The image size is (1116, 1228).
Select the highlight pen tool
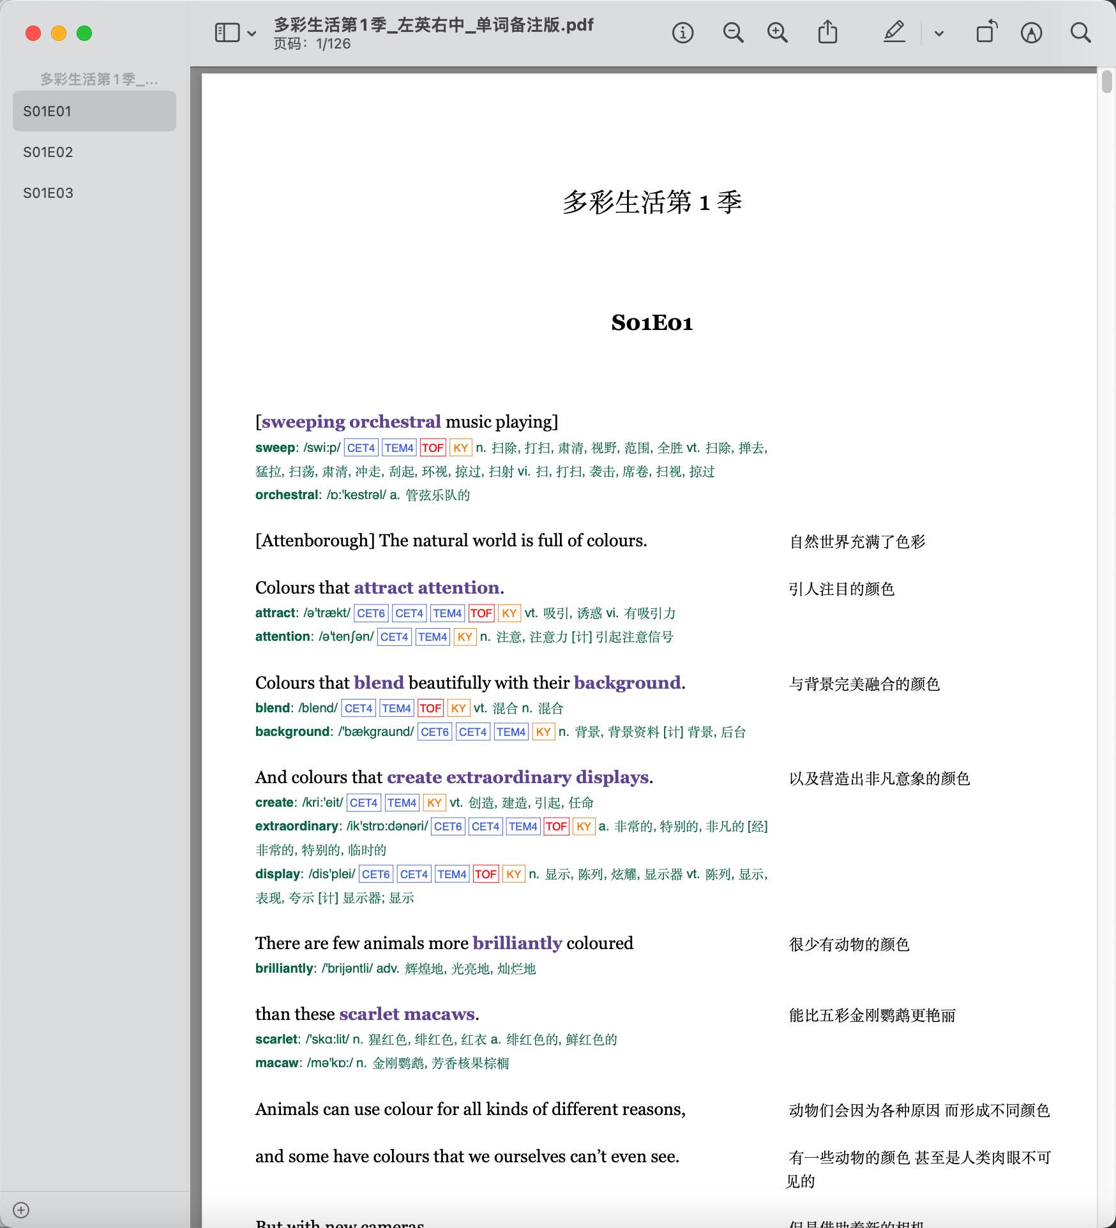pyautogui.click(x=894, y=32)
